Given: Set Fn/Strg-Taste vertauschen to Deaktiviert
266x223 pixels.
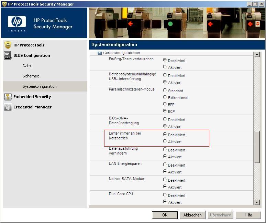Looking at the screenshot, I should 165,60.
